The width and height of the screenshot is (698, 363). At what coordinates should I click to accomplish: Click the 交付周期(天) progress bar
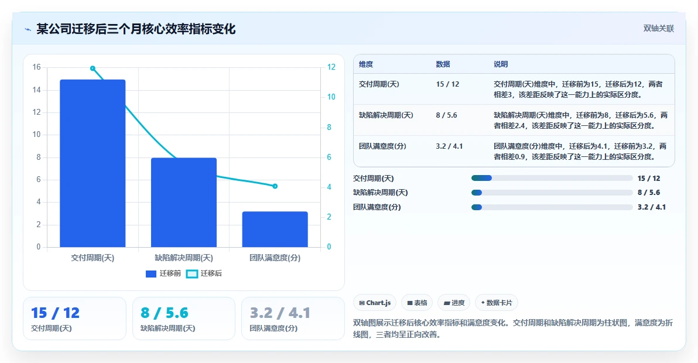552,179
